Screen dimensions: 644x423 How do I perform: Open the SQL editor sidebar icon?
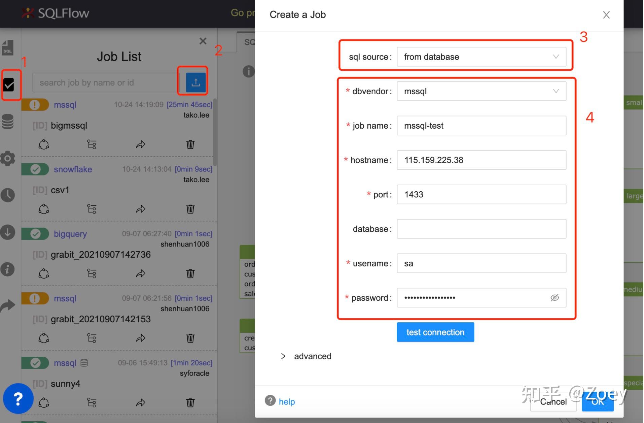(x=8, y=47)
